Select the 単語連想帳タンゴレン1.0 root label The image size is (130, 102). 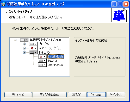[x=45, y=40]
